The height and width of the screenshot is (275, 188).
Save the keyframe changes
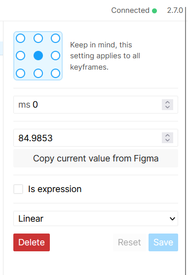point(163,242)
